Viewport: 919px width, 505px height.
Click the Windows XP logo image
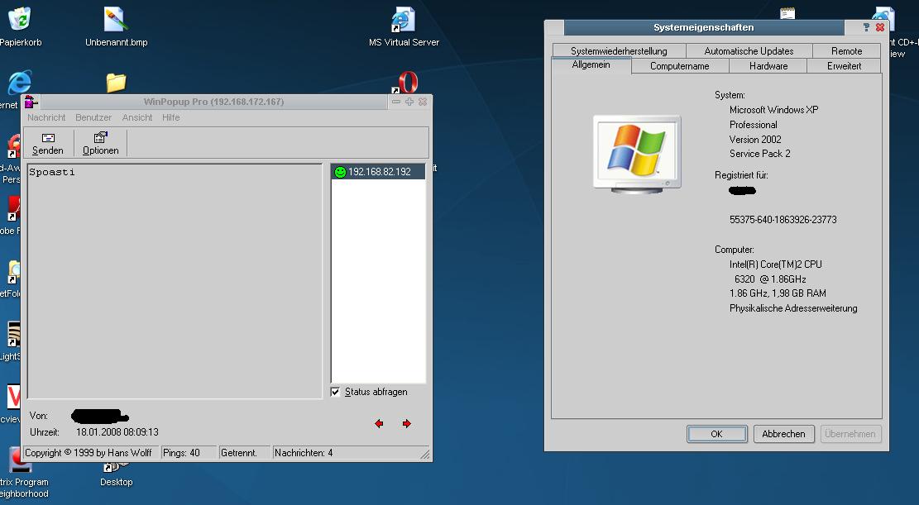[637, 154]
